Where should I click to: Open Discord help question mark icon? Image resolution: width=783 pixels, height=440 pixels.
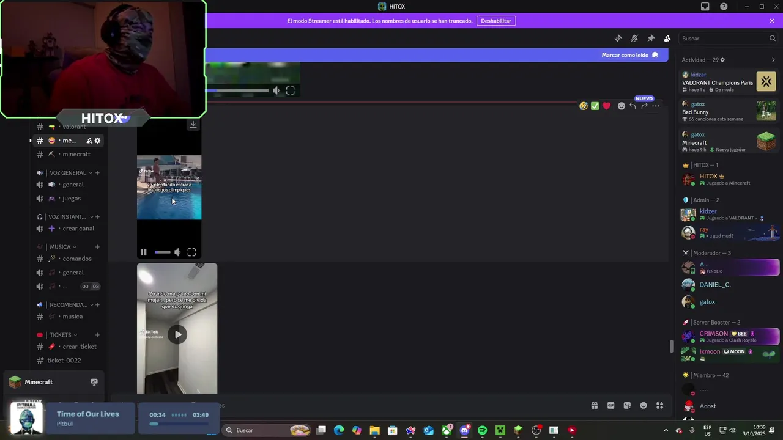(x=724, y=7)
